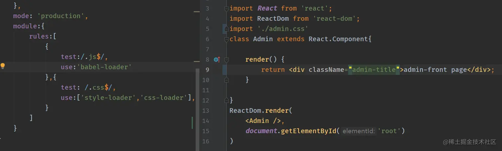Place cursor on 'module:{' line
502x151 pixels.
tap(29, 26)
